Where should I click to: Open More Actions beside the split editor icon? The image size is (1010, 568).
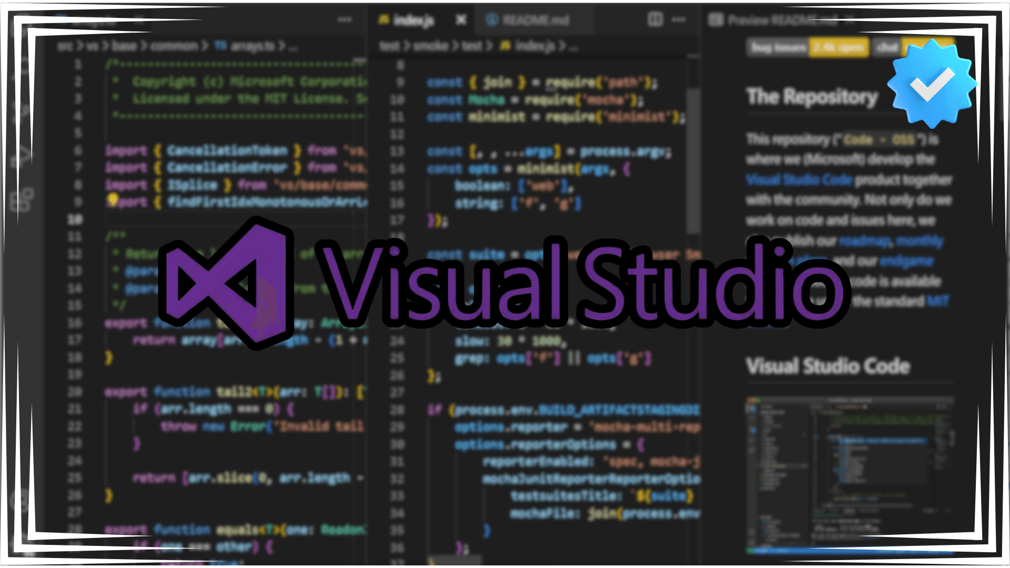point(679,19)
